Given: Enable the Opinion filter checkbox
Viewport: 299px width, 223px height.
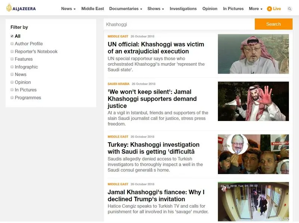Looking at the screenshot, I should [12, 82].
